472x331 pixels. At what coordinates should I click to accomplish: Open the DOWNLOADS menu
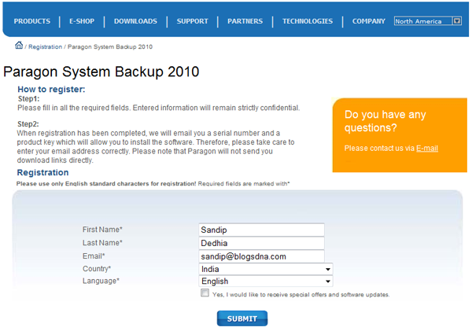135,21
